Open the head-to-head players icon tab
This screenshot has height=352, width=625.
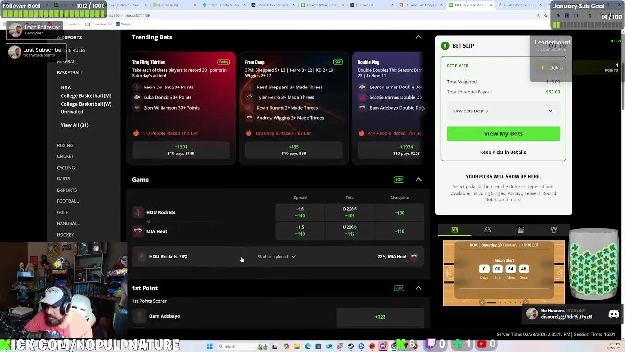click(x=487, y=230)
